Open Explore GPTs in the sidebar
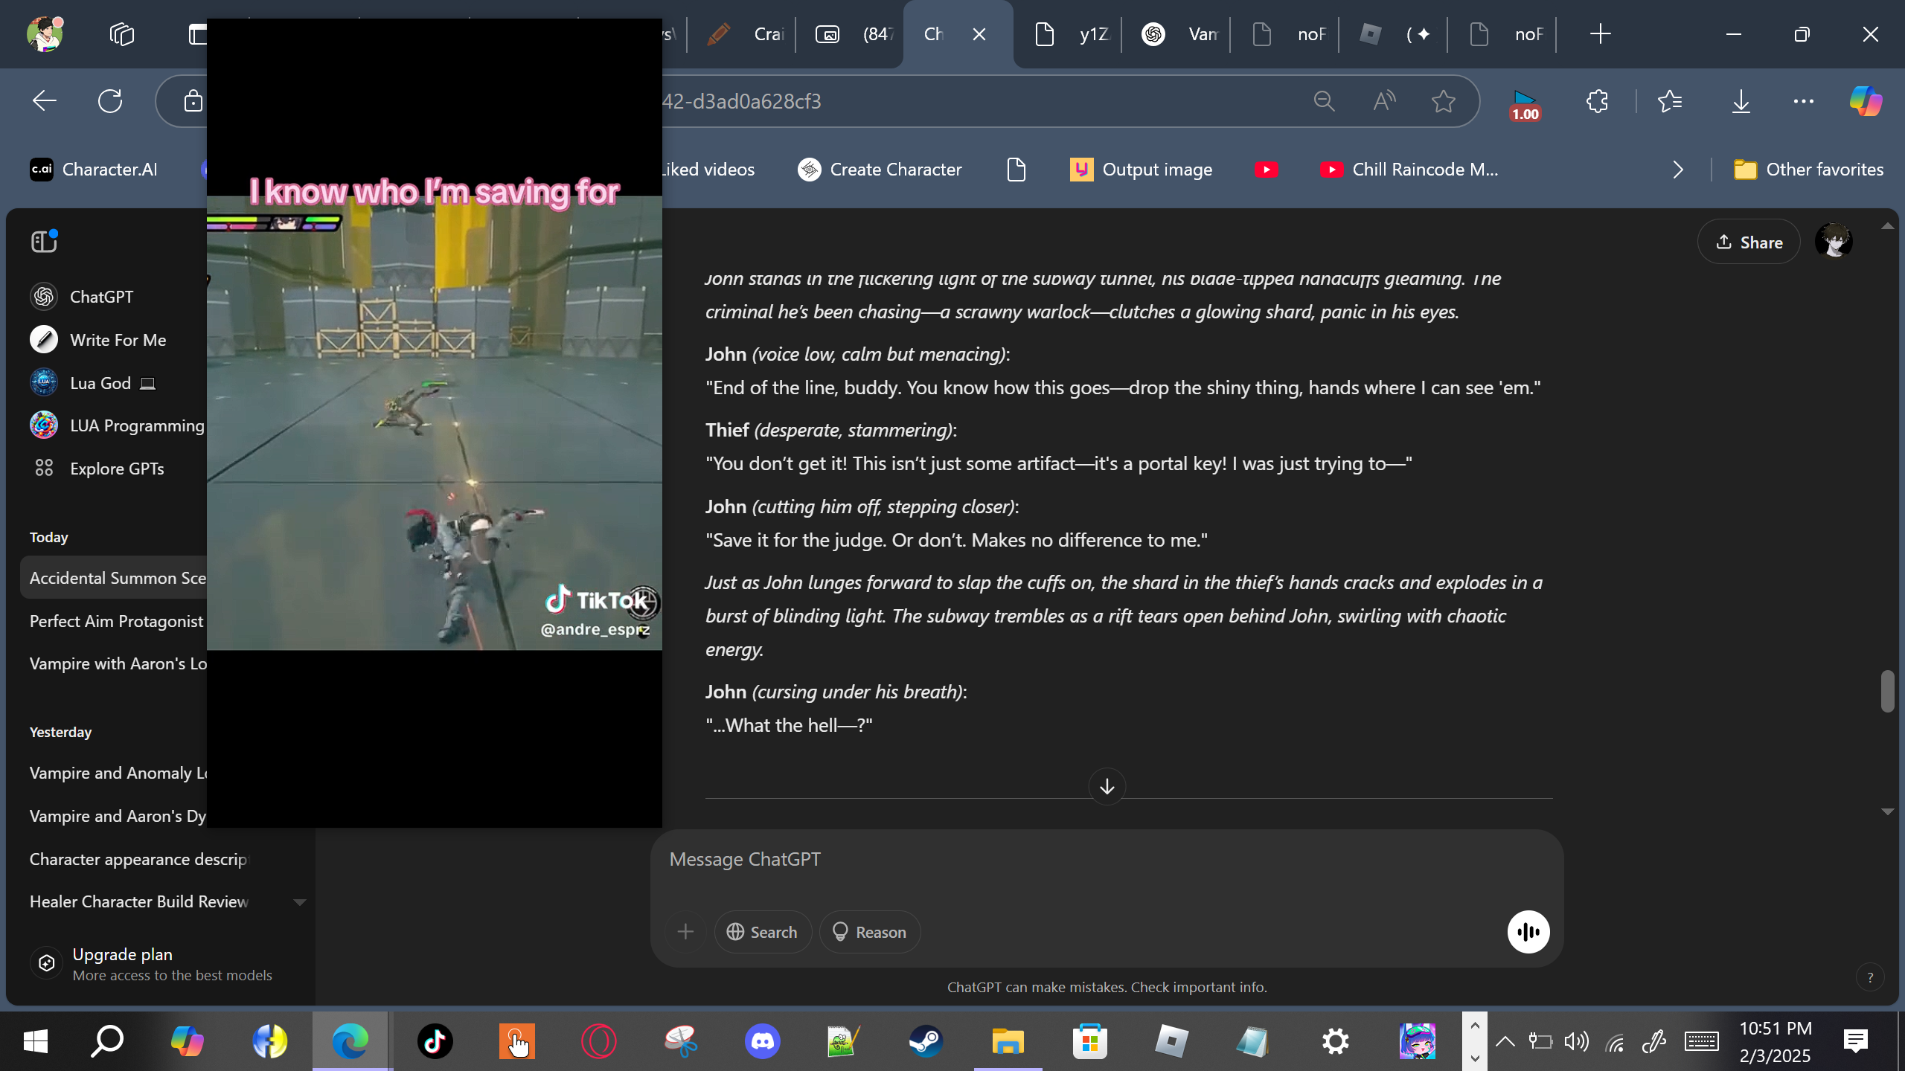1905x1071 pixels. coord(97,469)
